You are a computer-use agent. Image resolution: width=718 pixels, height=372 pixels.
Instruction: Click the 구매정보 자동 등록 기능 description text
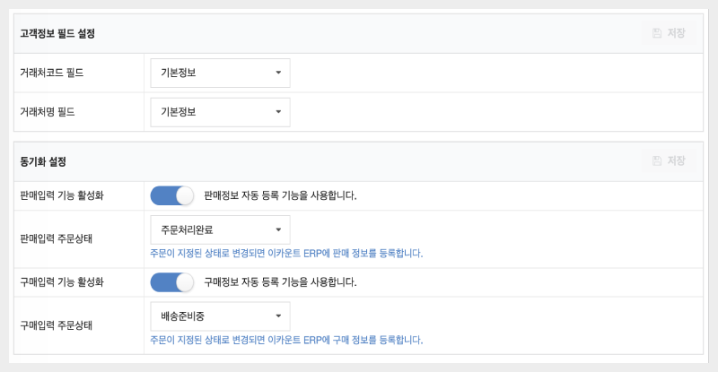[280, 281]
